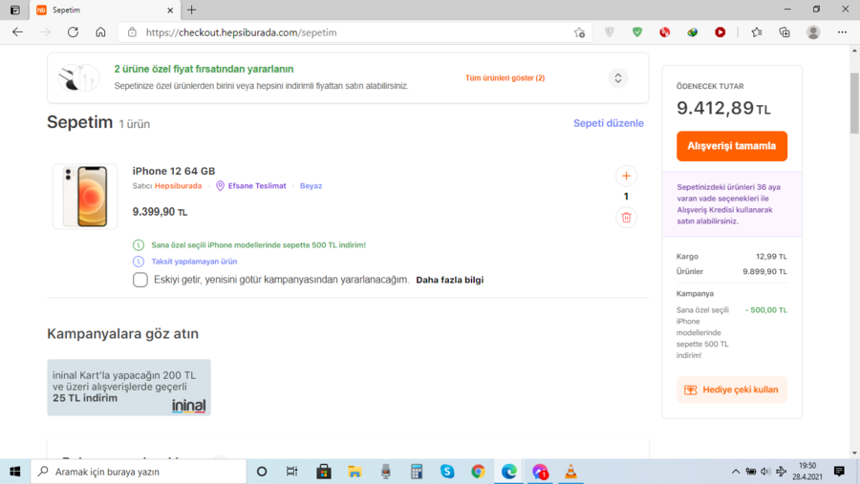Click the page vertical scrollbar thumb
The height and width of the screenshot is (484, 860).
tap(854, 103)
